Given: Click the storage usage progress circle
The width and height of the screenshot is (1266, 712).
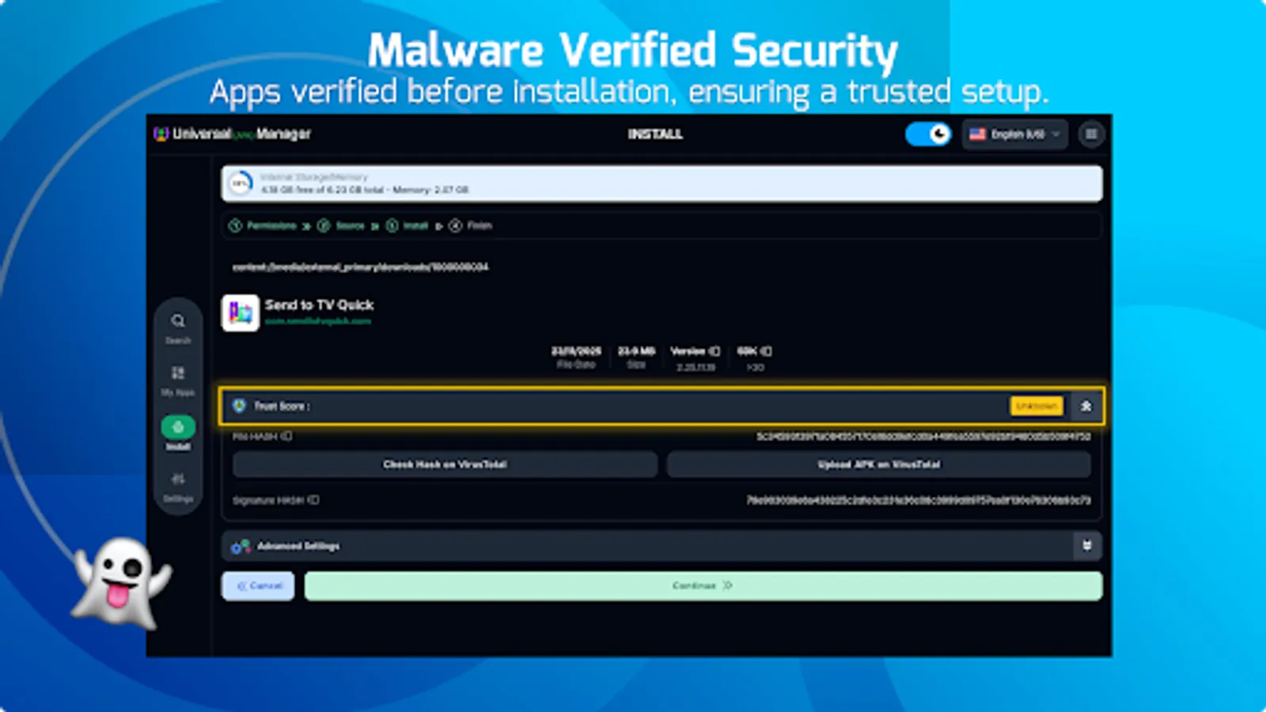Looking at the screenshot, I should pos(240,183).
